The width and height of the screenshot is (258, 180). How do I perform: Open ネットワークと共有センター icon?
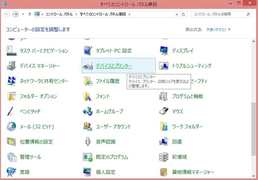11,81
